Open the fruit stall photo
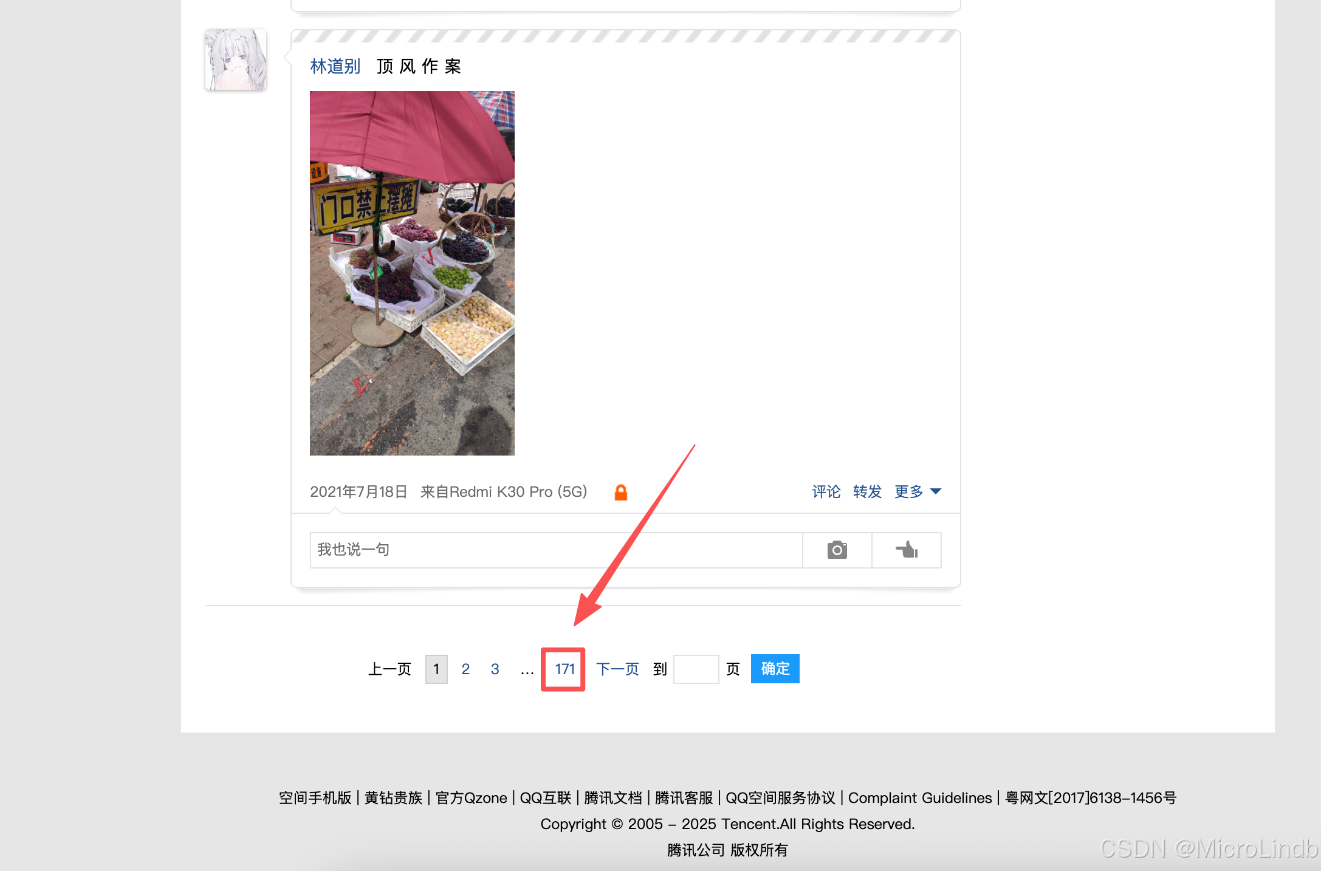This screenshot has width=1321, height=871. click(x=412, y=273)
